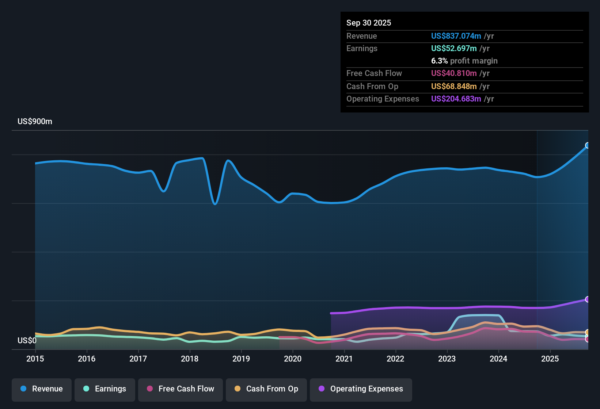Click the 2016 x-axis label
Viewport: 600px width, 409px height.
(87, 359)
